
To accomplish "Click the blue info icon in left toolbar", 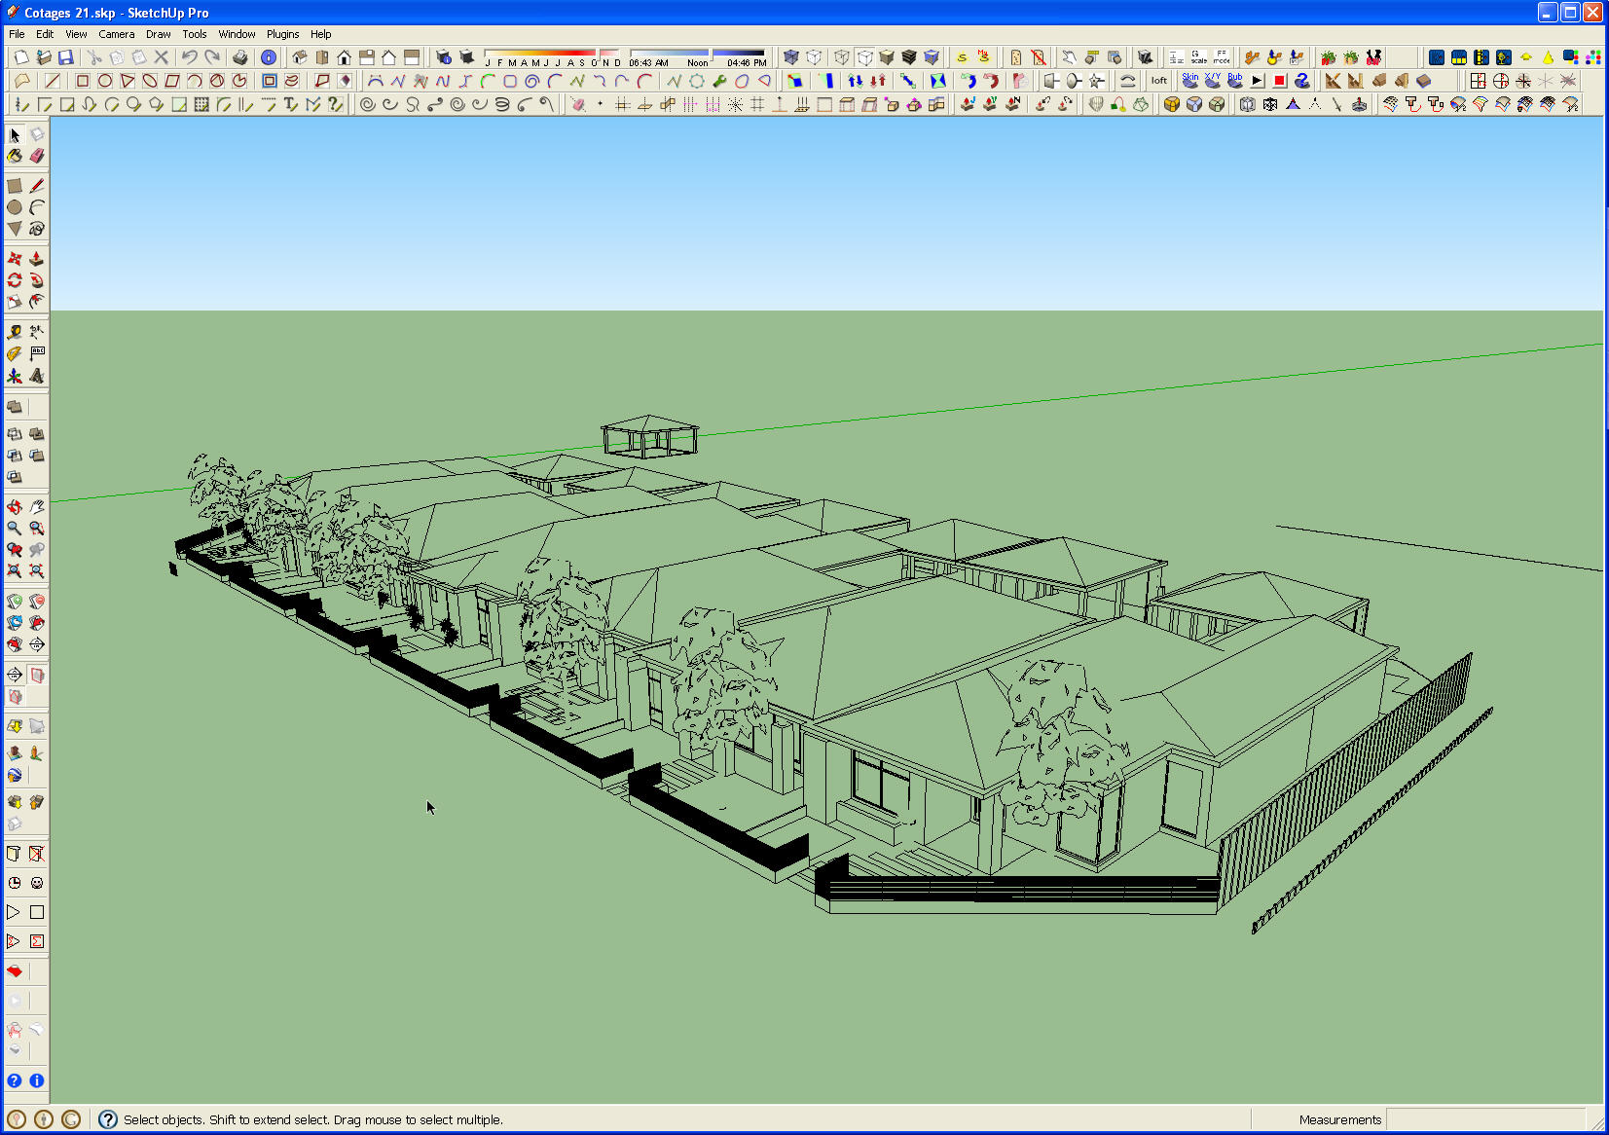I will [x=37, y=1080].
